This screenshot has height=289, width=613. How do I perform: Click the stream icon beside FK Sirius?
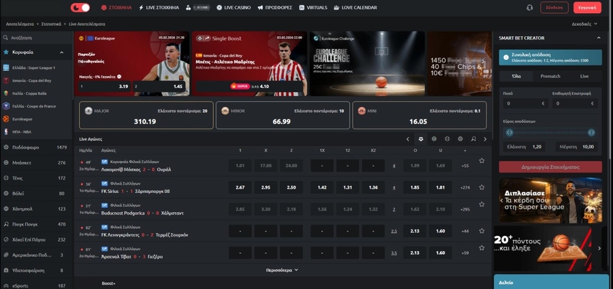click(104, 183)
